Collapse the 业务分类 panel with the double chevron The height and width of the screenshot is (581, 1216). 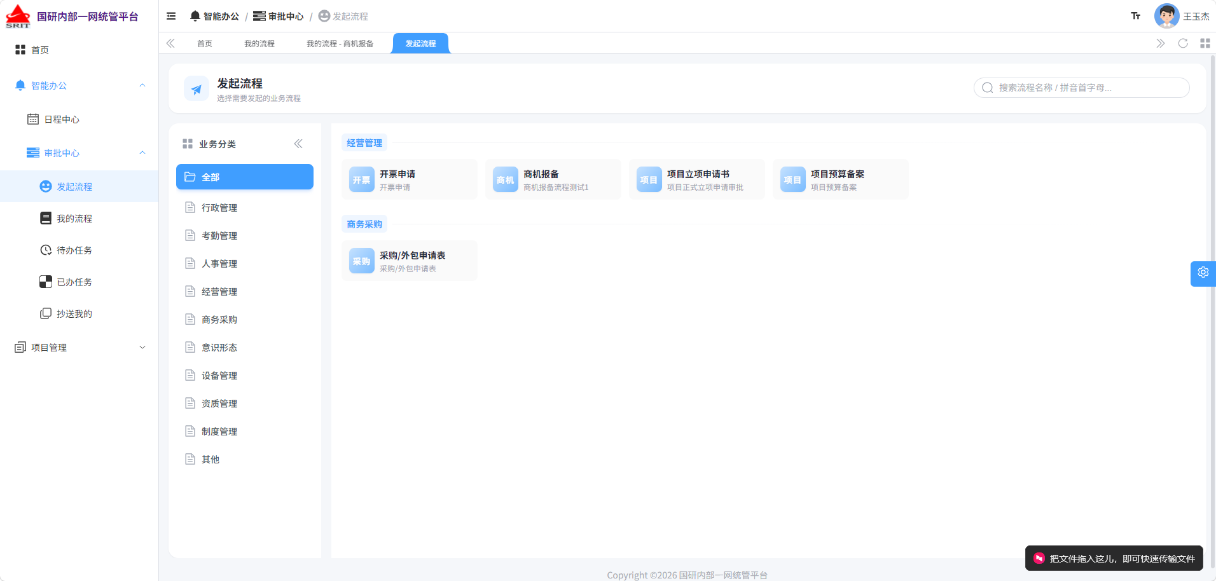click(298, 144)
